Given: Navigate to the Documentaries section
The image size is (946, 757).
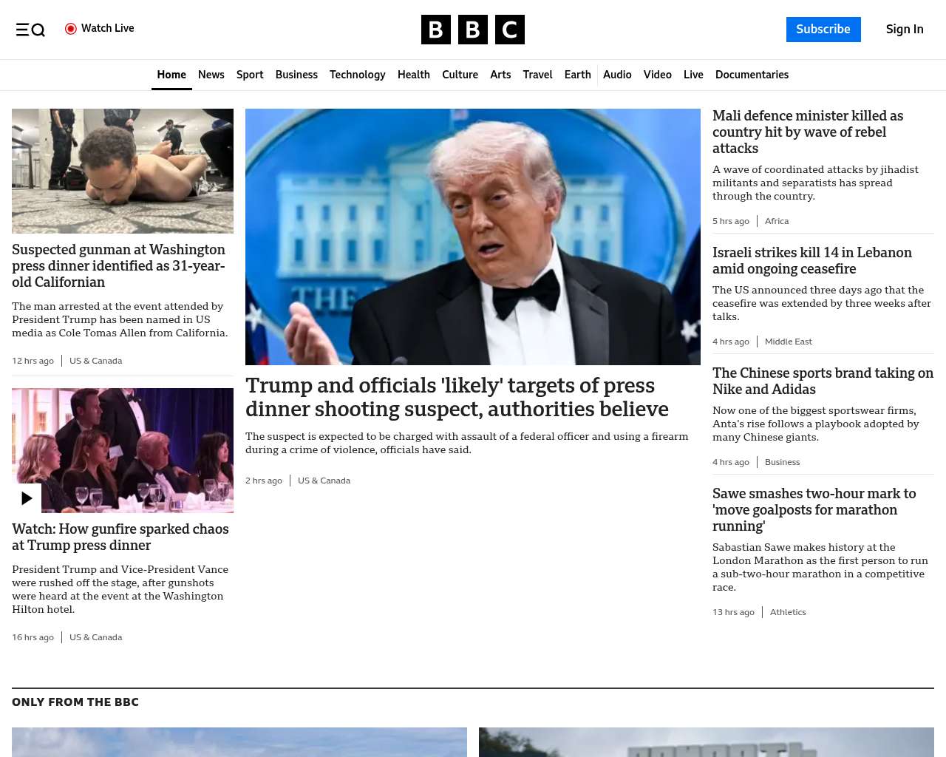Looking at the screenshot, I should click(752, 75).
